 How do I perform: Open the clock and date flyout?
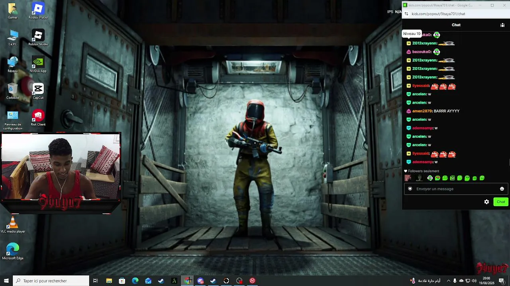pos(486,281)
